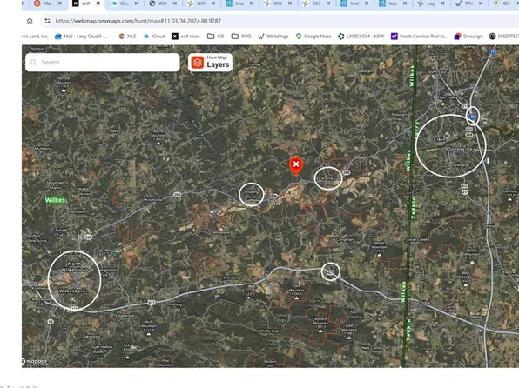Click the browser Home icon
Screen dimensions: 519x388
pyautogui.click(x=30, y=21)
